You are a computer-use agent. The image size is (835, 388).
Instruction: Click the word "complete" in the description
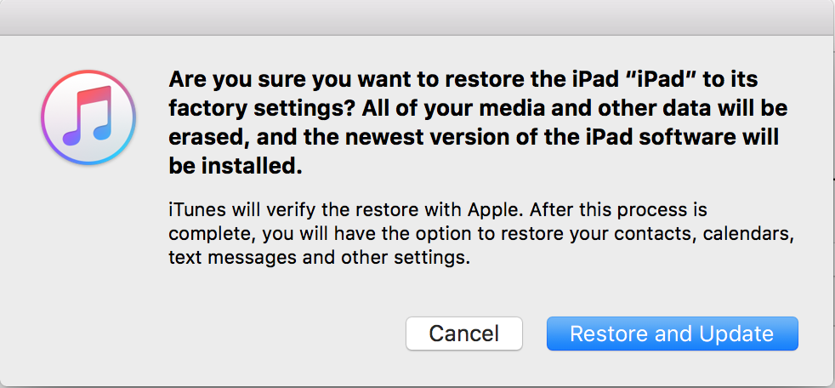(203, 233)
